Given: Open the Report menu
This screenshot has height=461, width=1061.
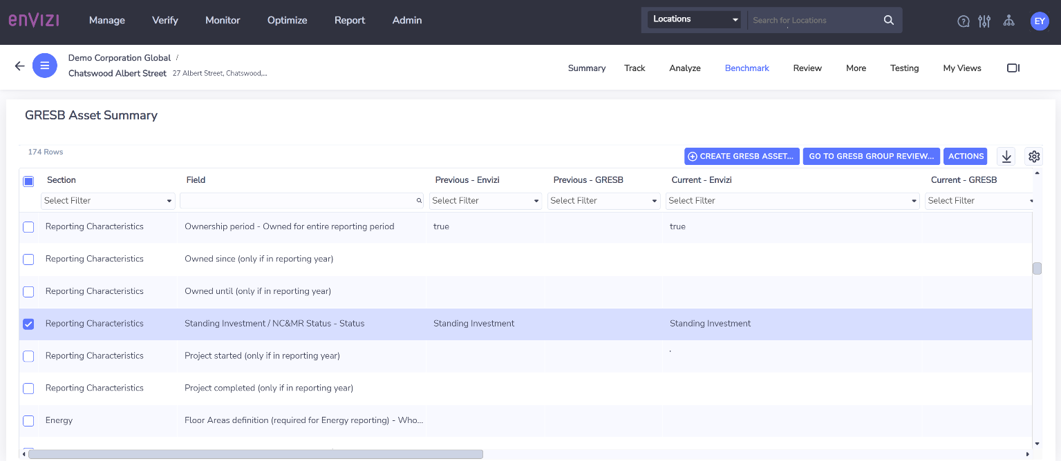Looking at the screenshot, I should (x=350, y=20).
